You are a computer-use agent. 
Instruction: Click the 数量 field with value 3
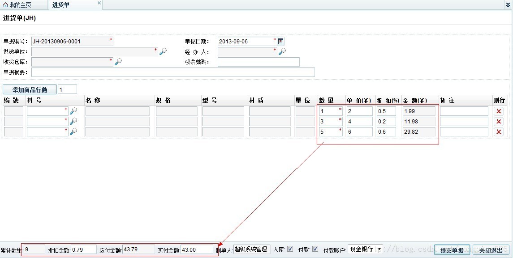click(331, 122)
